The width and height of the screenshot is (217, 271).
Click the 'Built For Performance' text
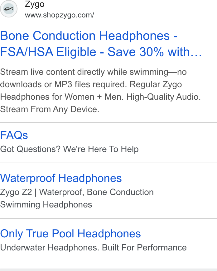coord(144,248)
